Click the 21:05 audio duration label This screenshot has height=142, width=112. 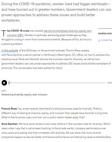(109, 83)
